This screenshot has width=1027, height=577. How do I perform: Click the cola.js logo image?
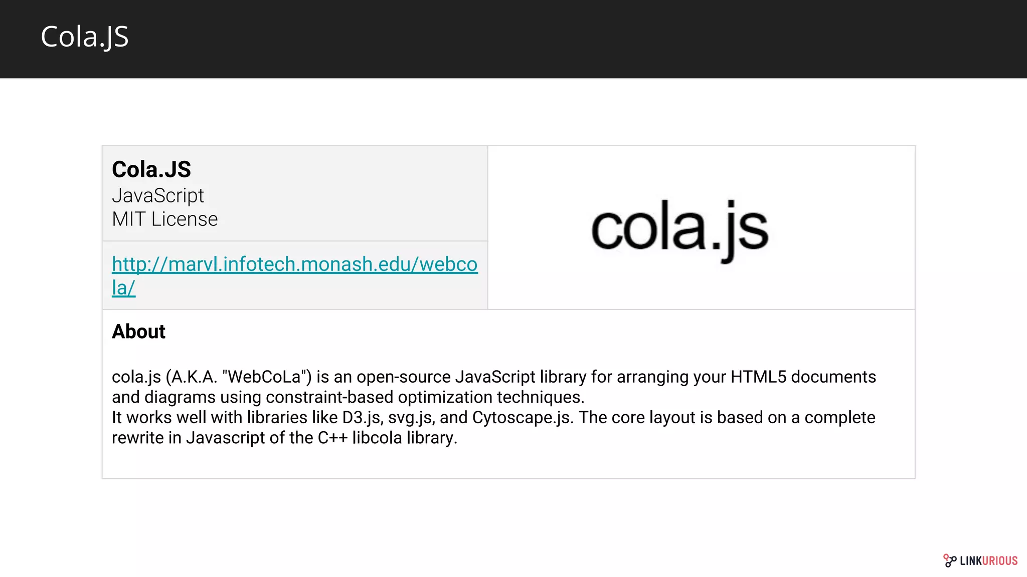click(679, 229)
